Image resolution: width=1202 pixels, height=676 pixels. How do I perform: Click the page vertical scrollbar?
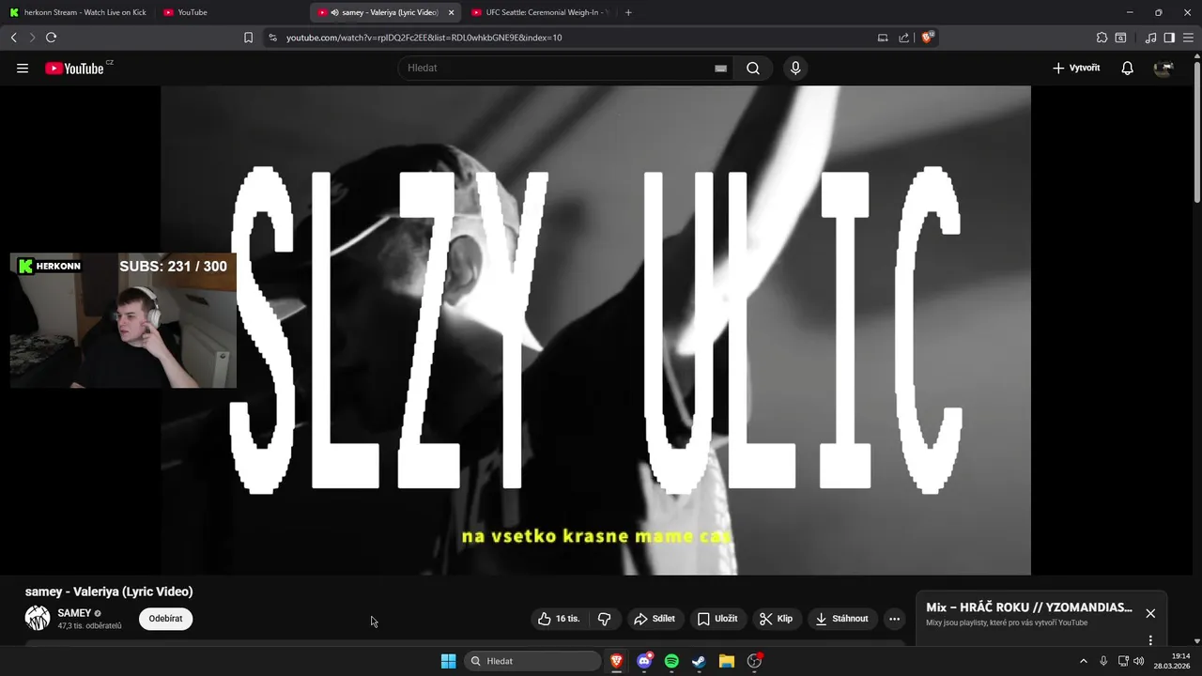tap(1197, 131)
